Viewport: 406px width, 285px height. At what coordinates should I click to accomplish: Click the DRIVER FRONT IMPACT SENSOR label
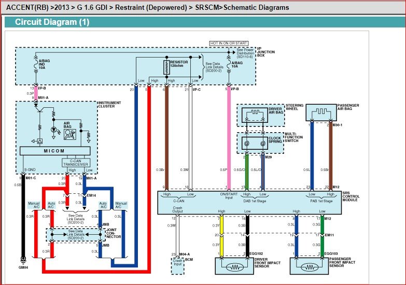point(267,263)
